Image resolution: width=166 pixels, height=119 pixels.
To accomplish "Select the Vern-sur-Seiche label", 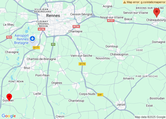I will coord(81,56).
